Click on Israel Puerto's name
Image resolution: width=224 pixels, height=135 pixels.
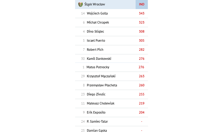96,41
